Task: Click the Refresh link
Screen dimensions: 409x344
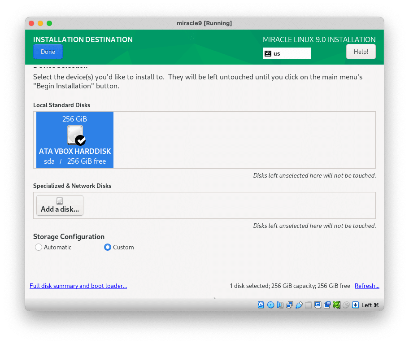Action: 367,286
